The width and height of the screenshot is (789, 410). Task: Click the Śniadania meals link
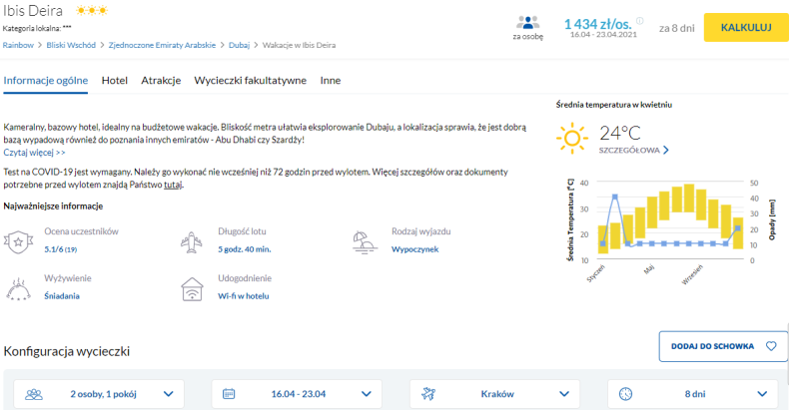pos(62,296)
